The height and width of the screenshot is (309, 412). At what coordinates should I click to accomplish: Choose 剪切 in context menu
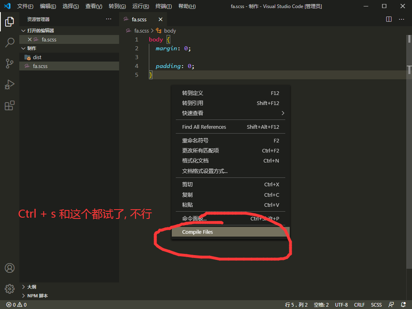pos(231,184)
